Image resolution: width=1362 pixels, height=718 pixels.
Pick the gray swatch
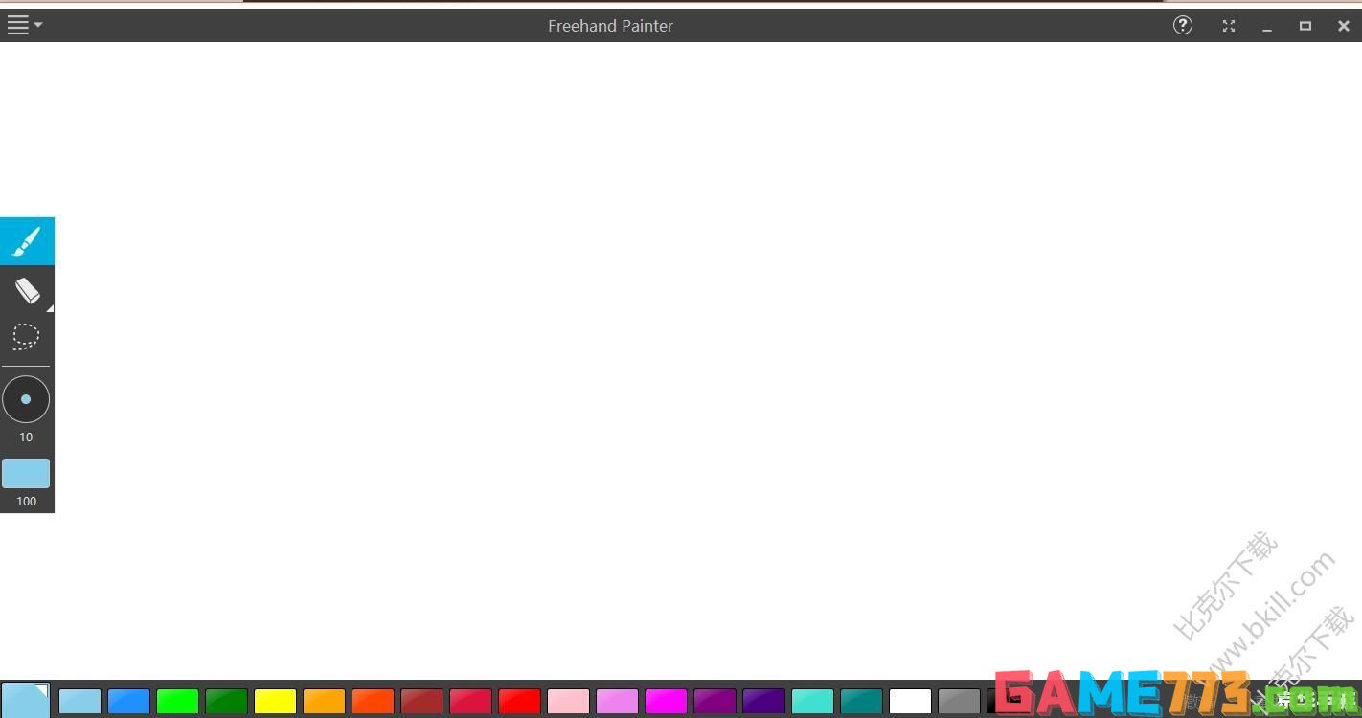[x=959, y=702]
